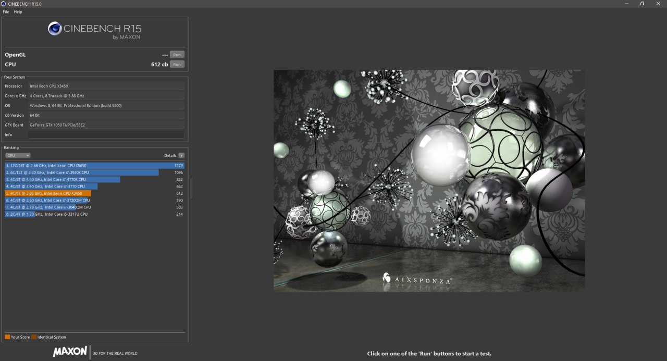Click the rendered spheres scene image

(429, 181)
